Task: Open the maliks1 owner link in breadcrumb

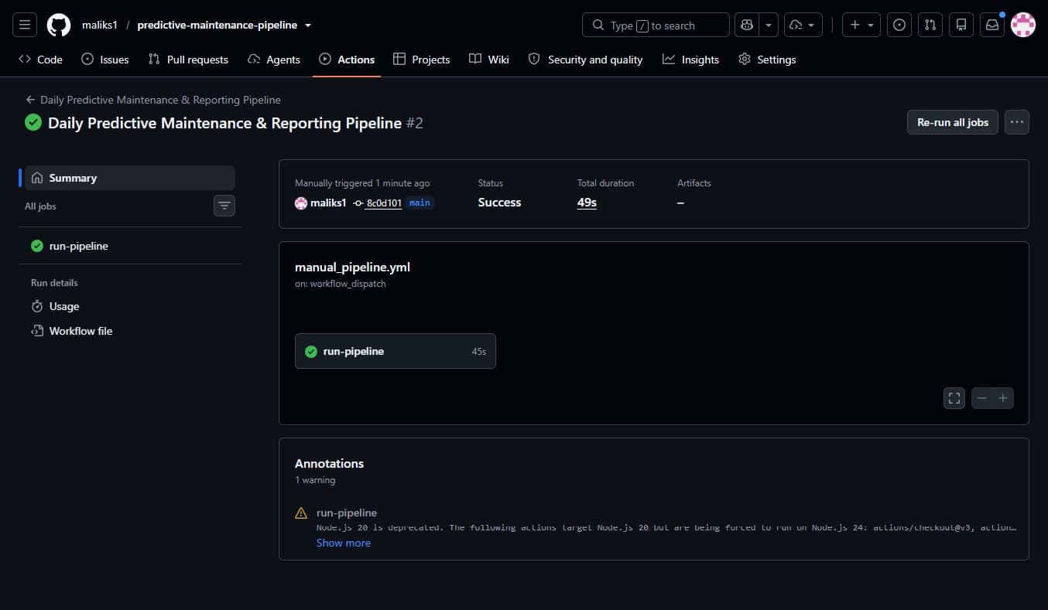Action: pyautogui.click(x=99, y=25)
